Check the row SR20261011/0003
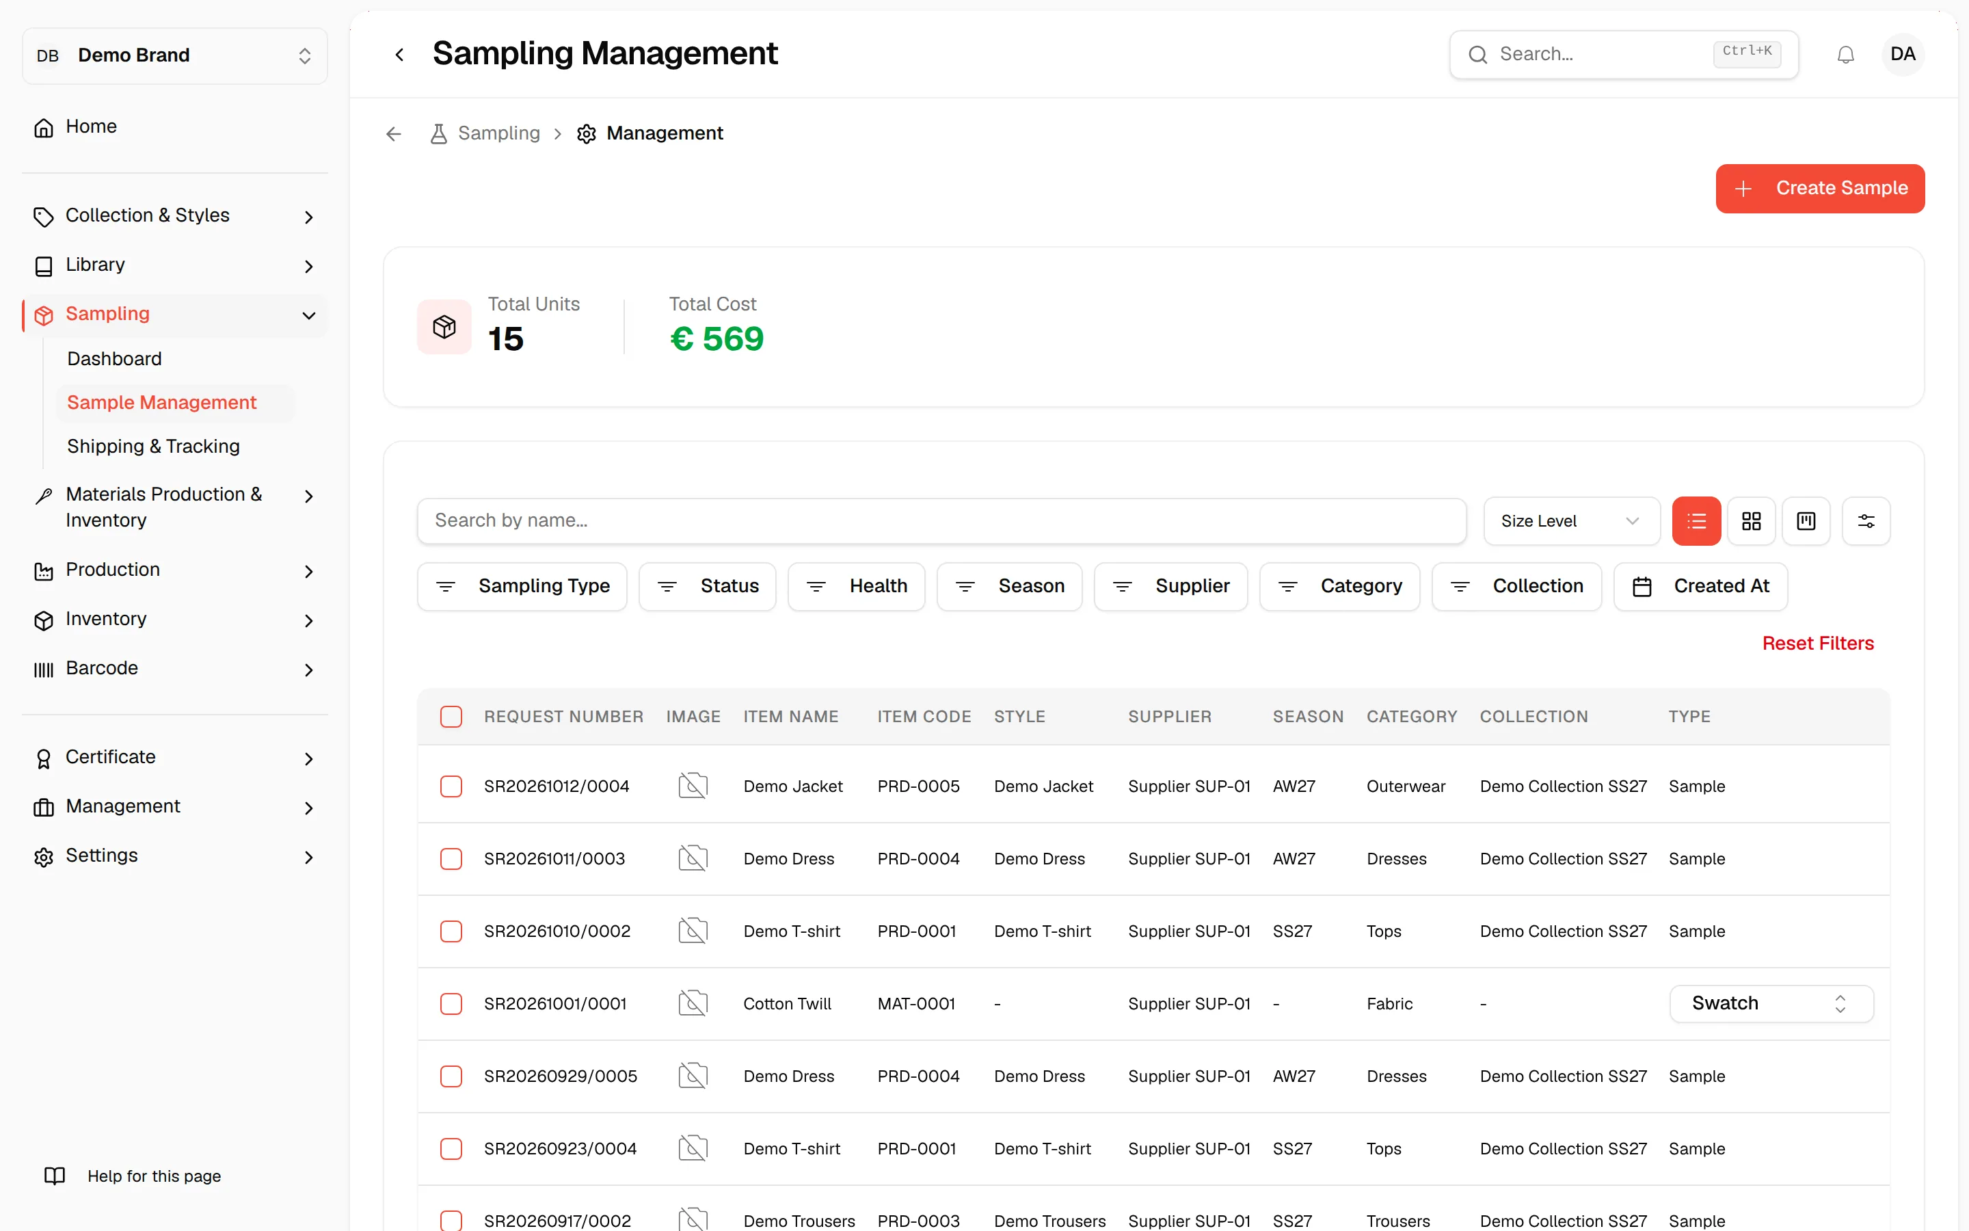 click(451, 859)
